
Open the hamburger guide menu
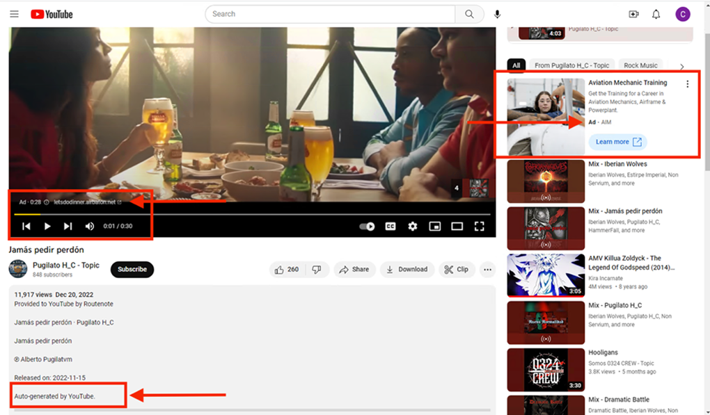pos(14,14)
